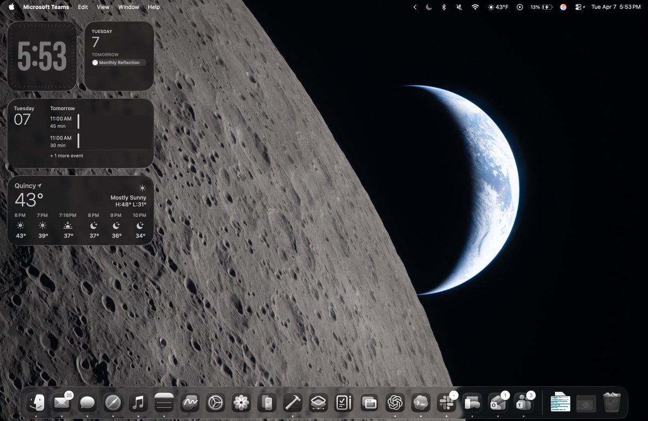Open Control Center in menu bar
This screenshot has height=421, width=648.
[579, 7]
